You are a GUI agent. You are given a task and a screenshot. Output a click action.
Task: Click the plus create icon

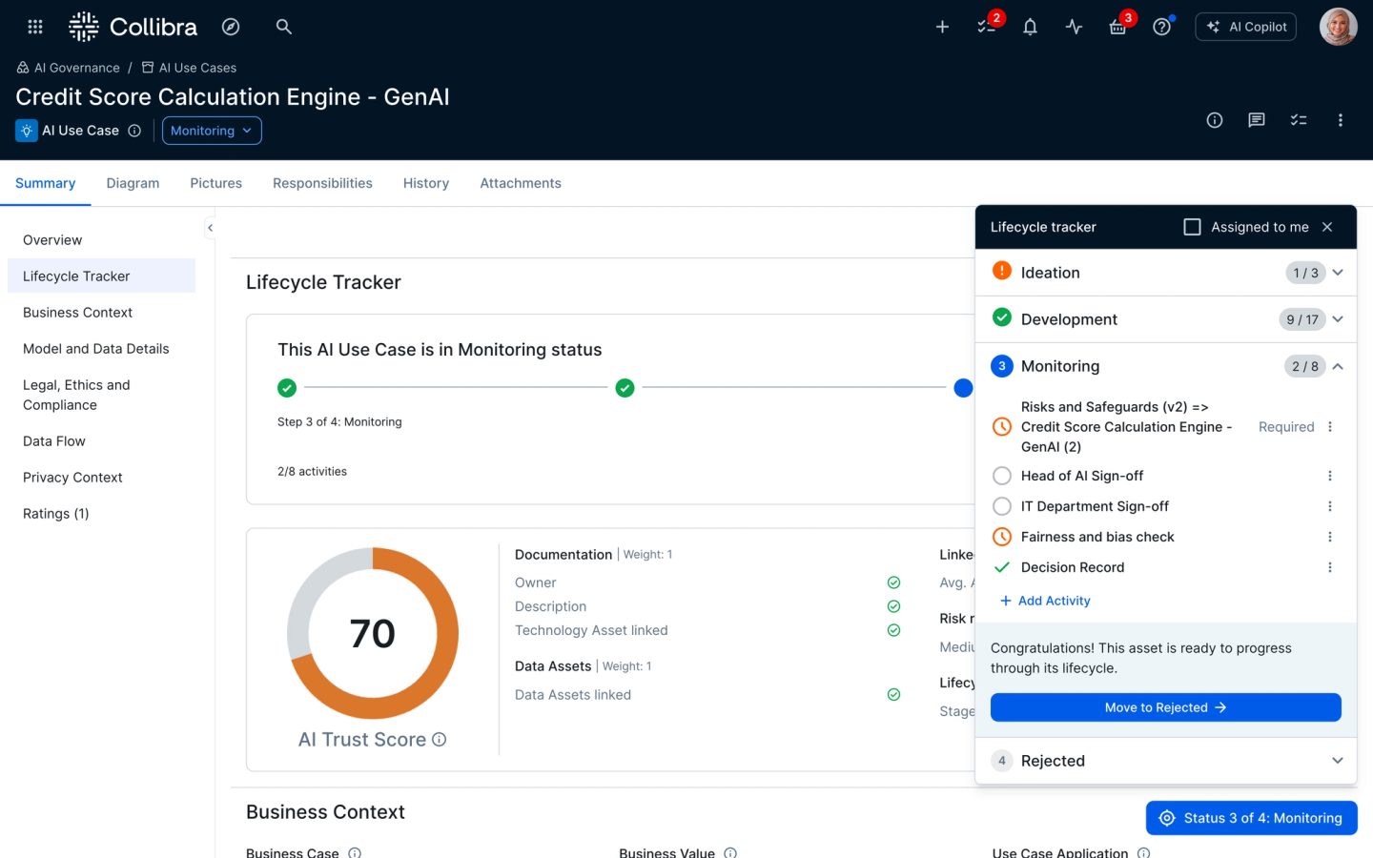tap(942, 27)
